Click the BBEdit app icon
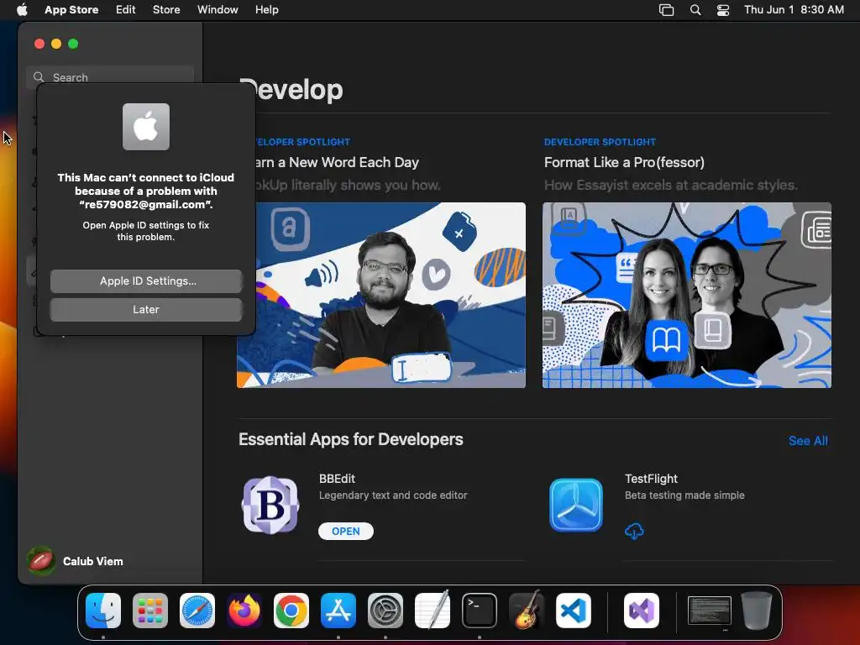This screenshot has width=860, height=645. pos(270,505)
